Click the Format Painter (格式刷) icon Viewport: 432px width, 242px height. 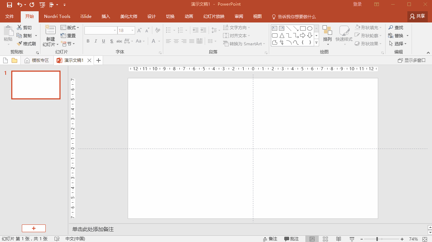pyautogui.click(x=19, y=44)
